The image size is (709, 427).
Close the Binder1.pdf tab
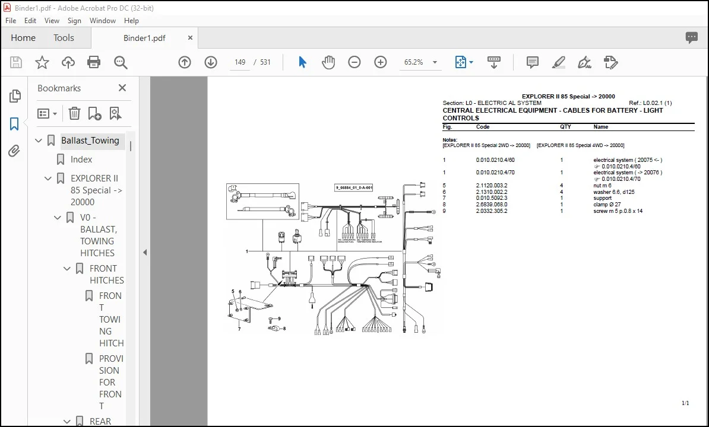(x=191, y=38)
